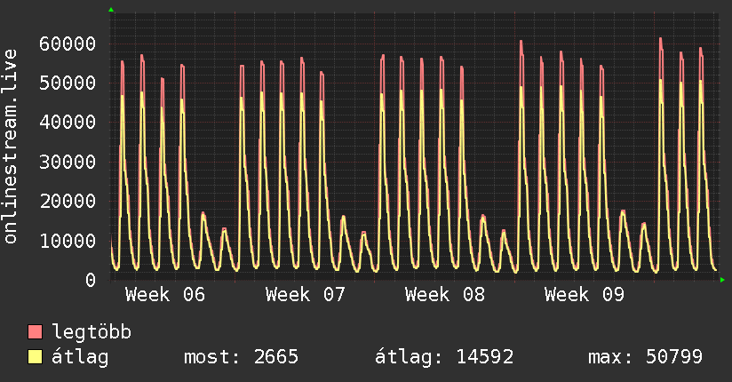Select the Week 08 axis label
The image size is (732, 382).
445,295
